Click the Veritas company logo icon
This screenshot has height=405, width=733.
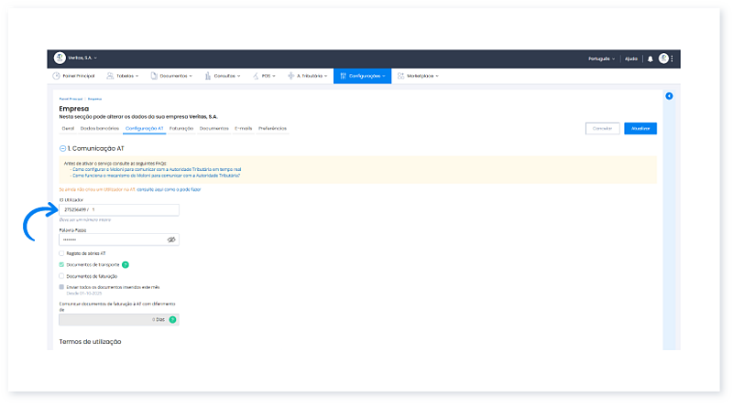click(x=60, y=59)
